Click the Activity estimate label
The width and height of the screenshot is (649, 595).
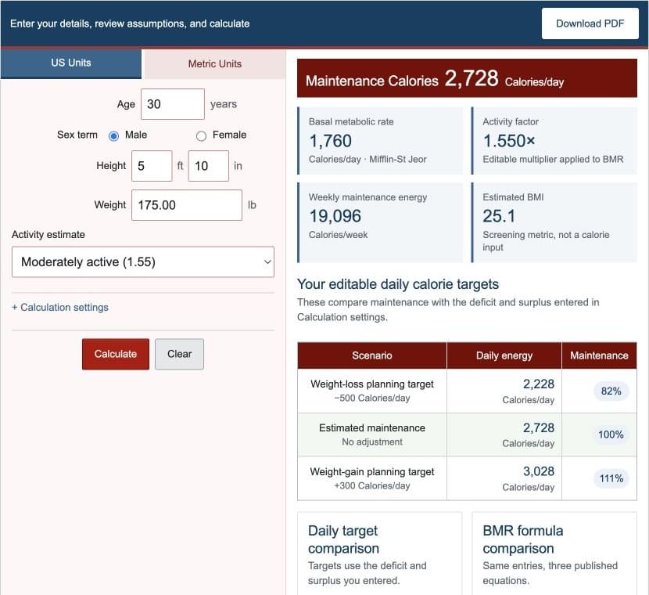click(x=48, y=235)
